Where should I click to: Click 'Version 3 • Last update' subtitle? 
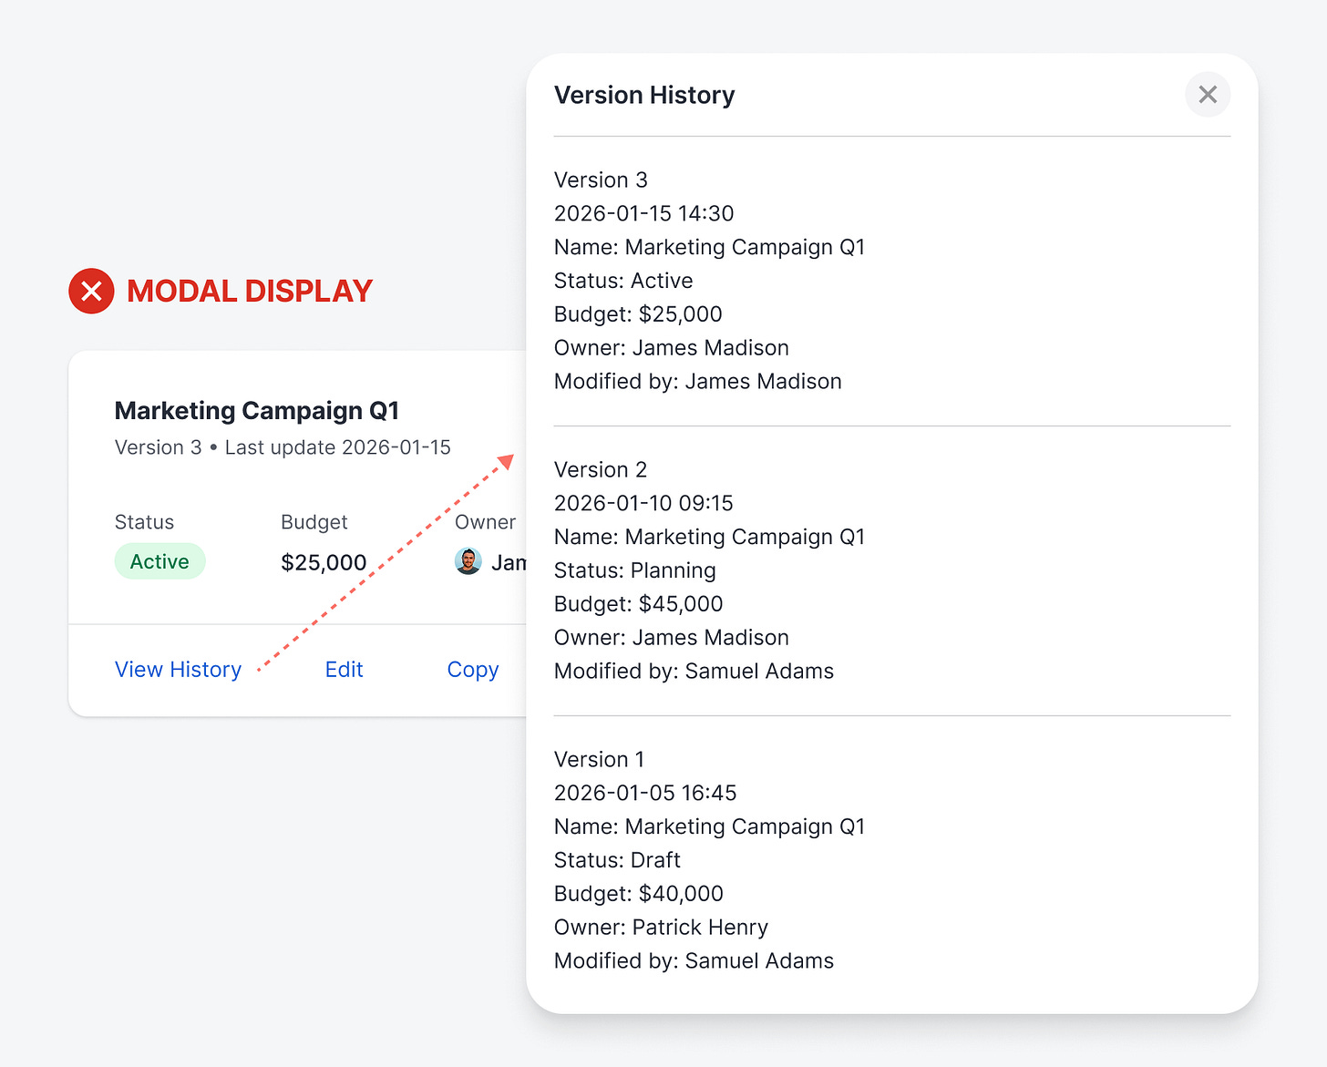click(x=283, y=447)
